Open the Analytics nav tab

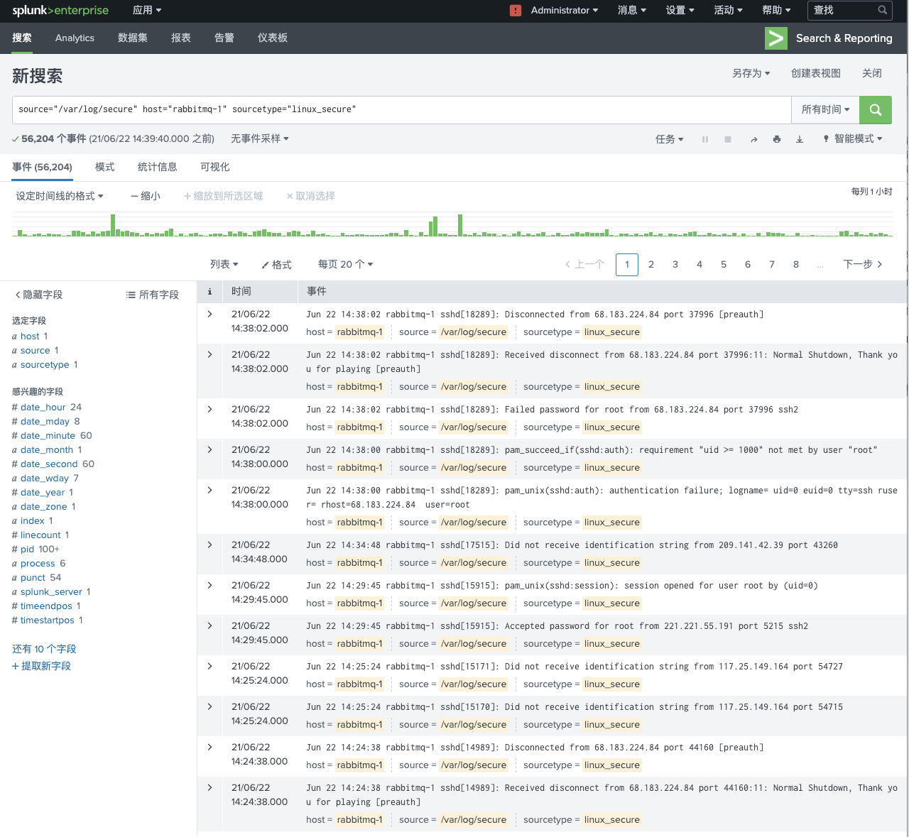[75, 38]
